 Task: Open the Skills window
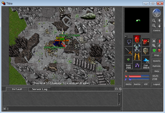point(128,84)
